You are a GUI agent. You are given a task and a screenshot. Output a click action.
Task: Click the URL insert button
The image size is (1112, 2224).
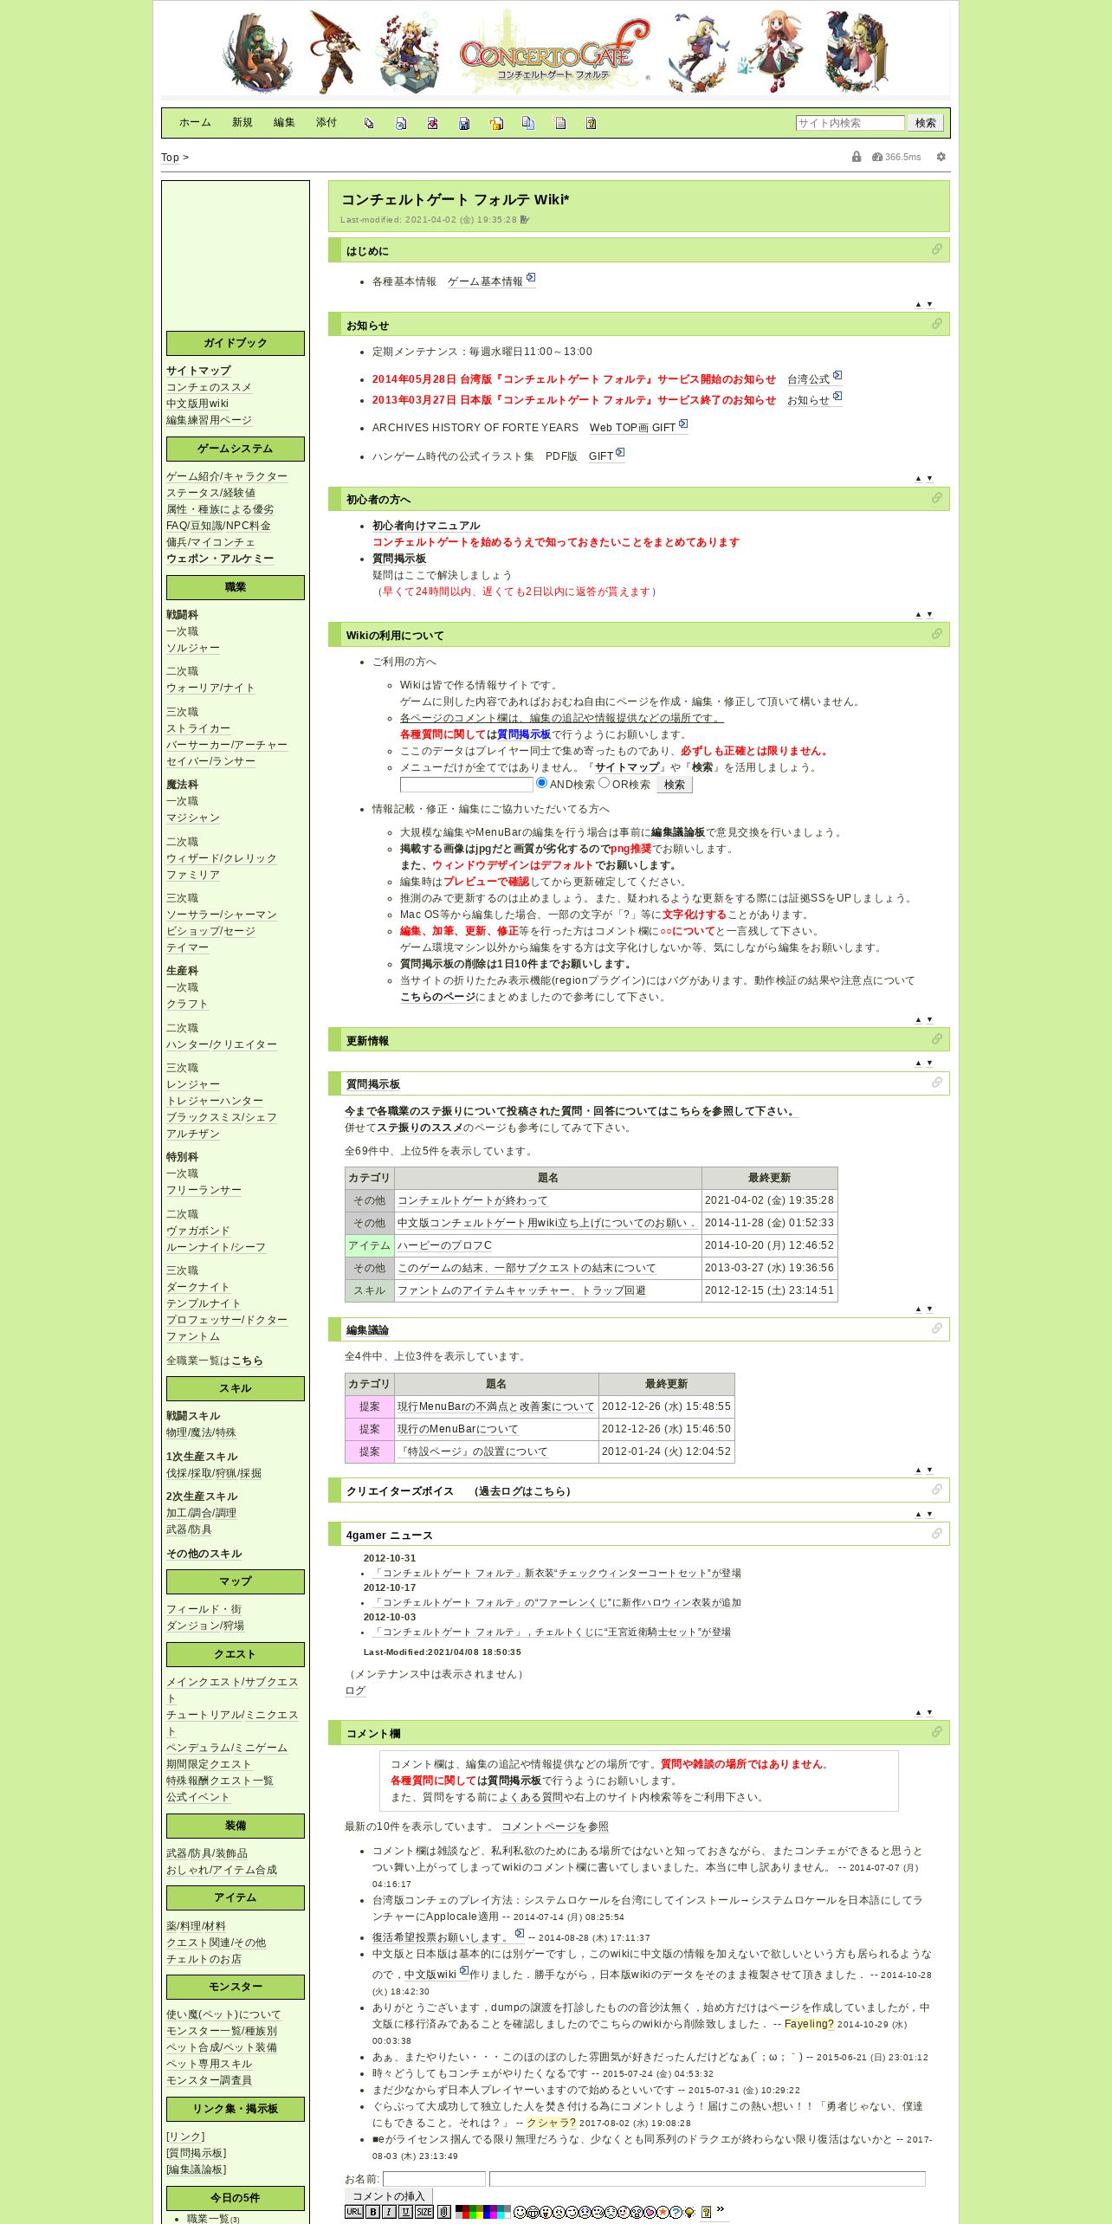click(x=354, y=2212)
